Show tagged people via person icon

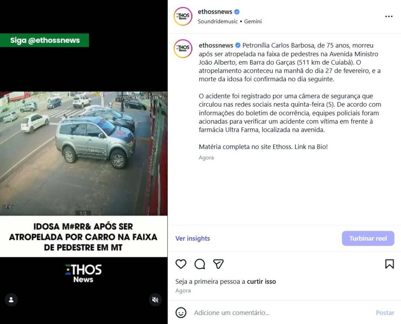click(11, 300)
